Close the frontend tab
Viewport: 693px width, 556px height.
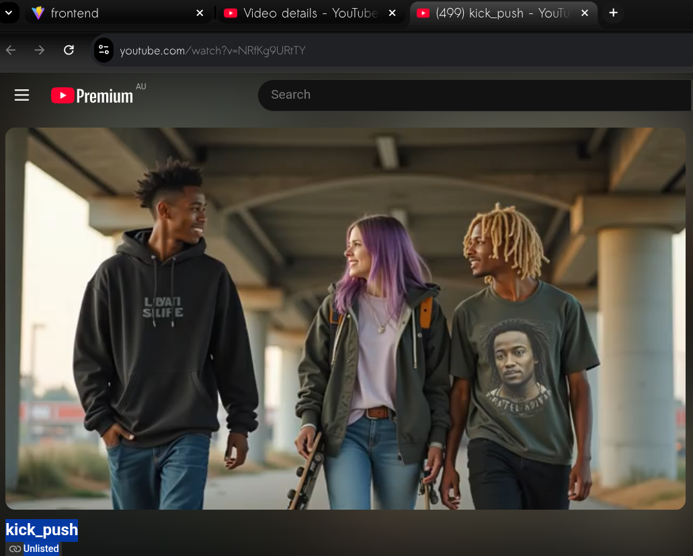click(x=200, y=13)
